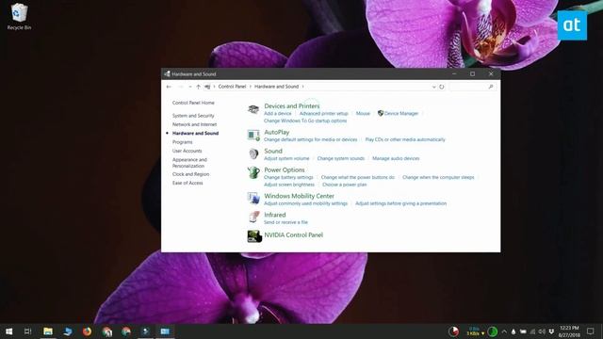Click Change what the power buttons do
Viewport: 603px width, 339px height.
click(358, 178)
